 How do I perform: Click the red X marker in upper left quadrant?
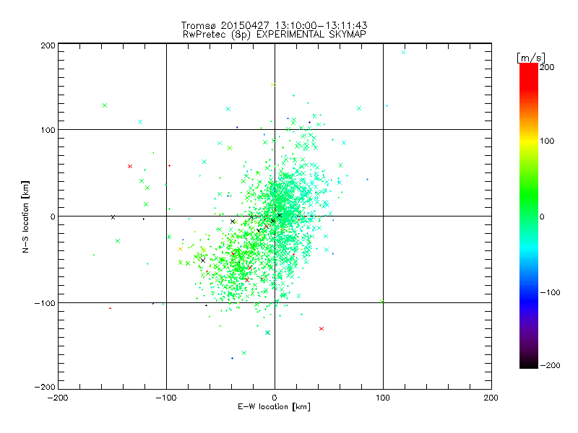130,167
